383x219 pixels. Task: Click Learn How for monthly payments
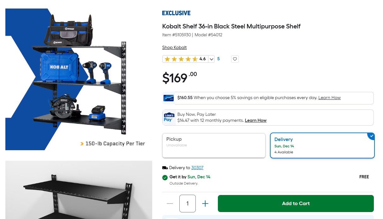click(x=256, y=120)
